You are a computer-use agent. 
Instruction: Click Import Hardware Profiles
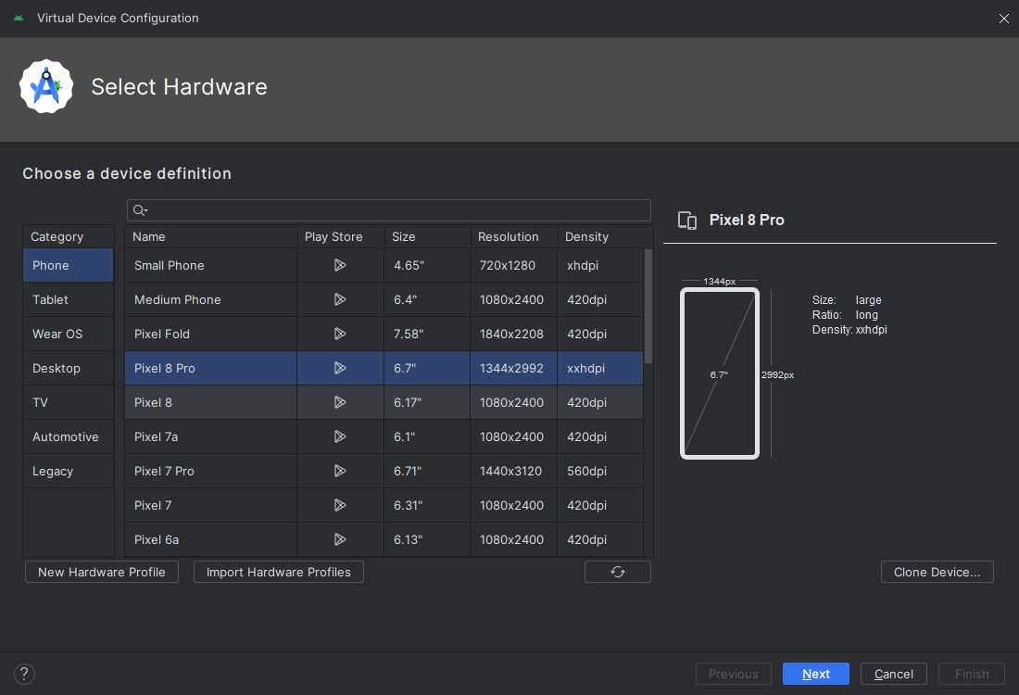(x=279, y=572)
